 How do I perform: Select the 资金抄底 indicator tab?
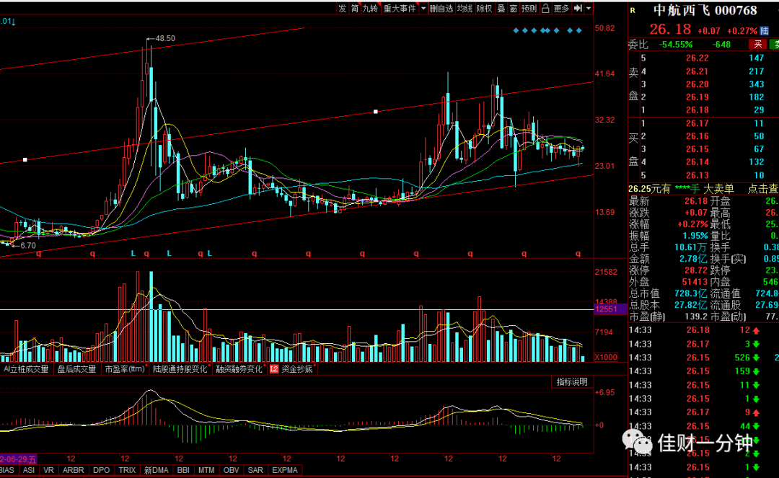point(293,369)
